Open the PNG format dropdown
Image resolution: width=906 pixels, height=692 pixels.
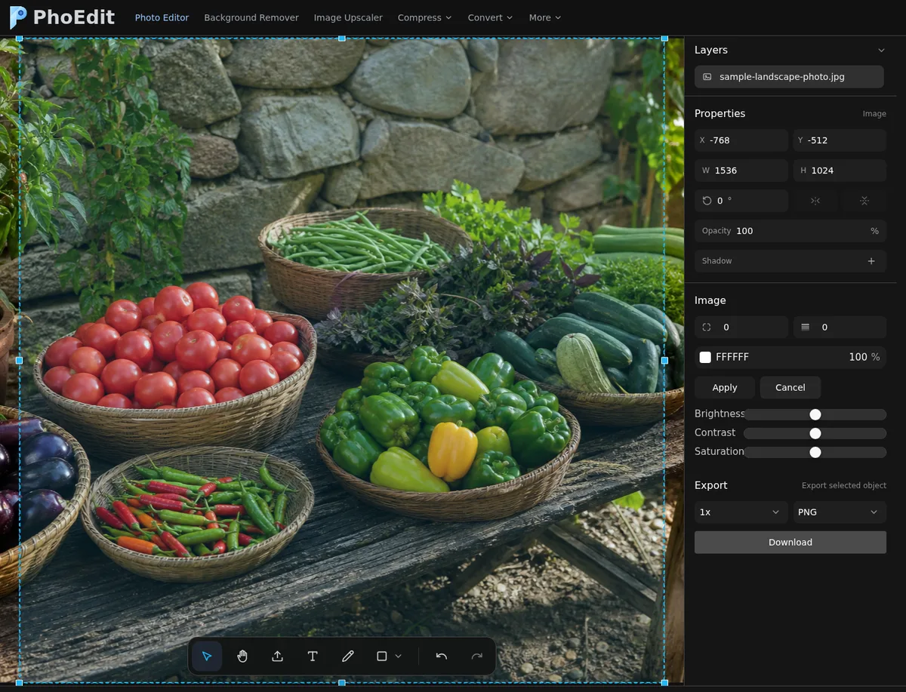coord(840,512)
